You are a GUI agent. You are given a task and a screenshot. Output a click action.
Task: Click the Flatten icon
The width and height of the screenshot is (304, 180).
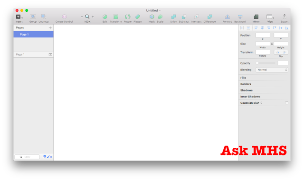pos(137,17)
